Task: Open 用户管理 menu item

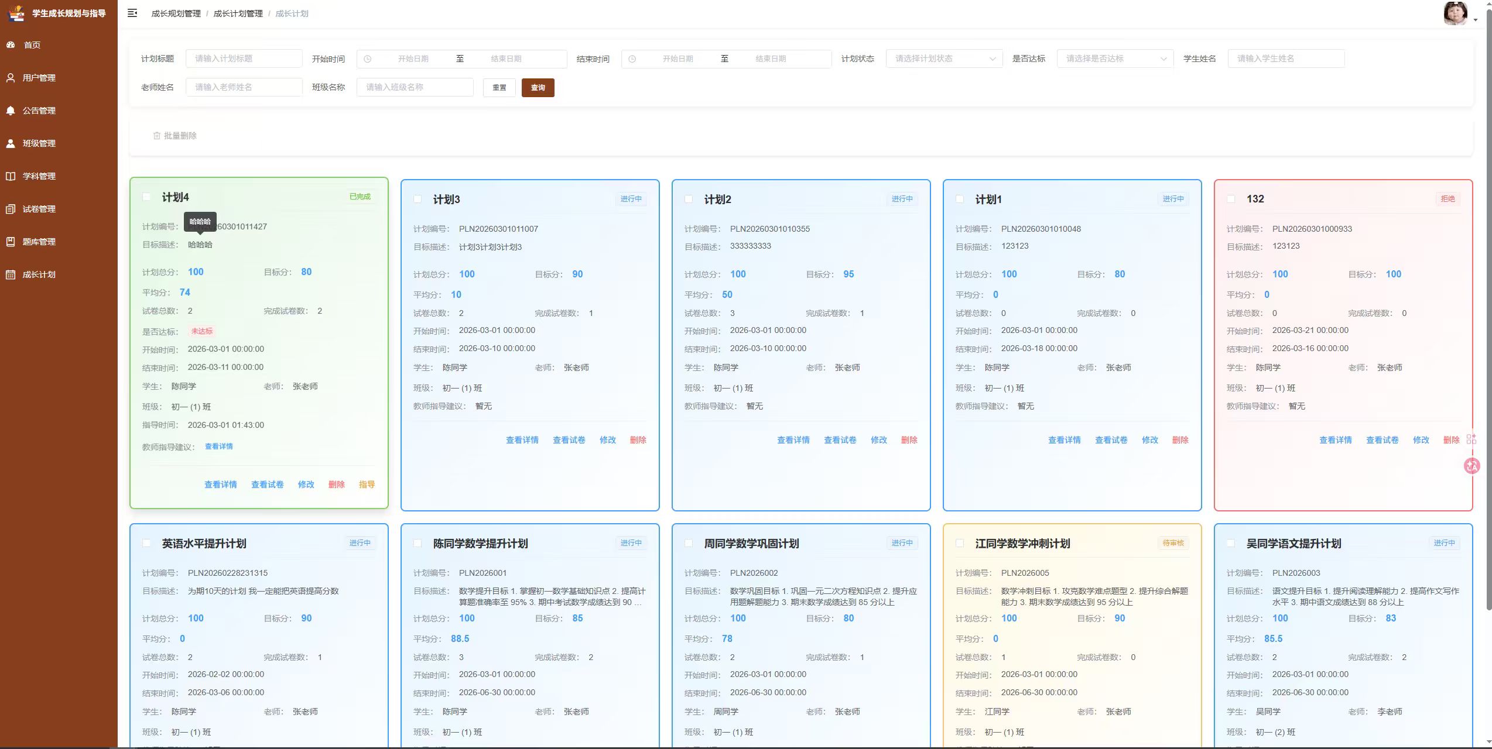Action: (59, 78)
